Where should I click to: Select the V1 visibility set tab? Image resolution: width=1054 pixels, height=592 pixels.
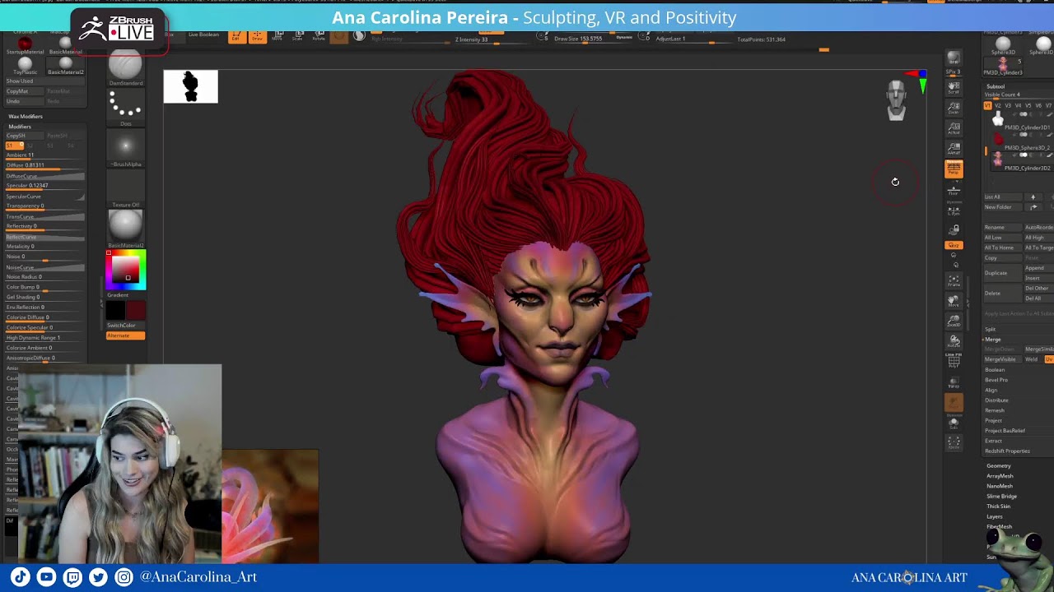(988, 105)
